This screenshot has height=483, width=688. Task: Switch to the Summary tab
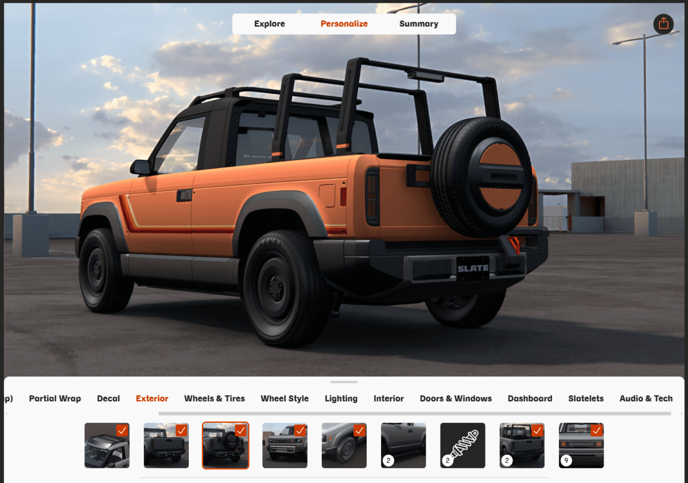[x=418, y=24]
